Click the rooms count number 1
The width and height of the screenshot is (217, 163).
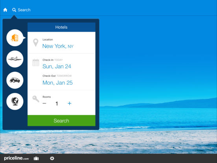click(x=57, y=104)
